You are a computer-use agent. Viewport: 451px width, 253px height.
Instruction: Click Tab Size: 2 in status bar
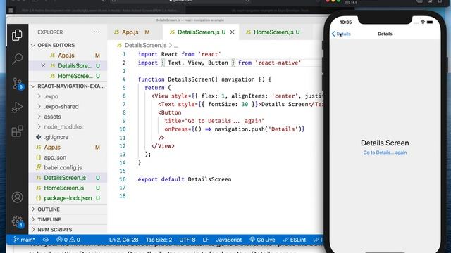(x=159, y=240)
